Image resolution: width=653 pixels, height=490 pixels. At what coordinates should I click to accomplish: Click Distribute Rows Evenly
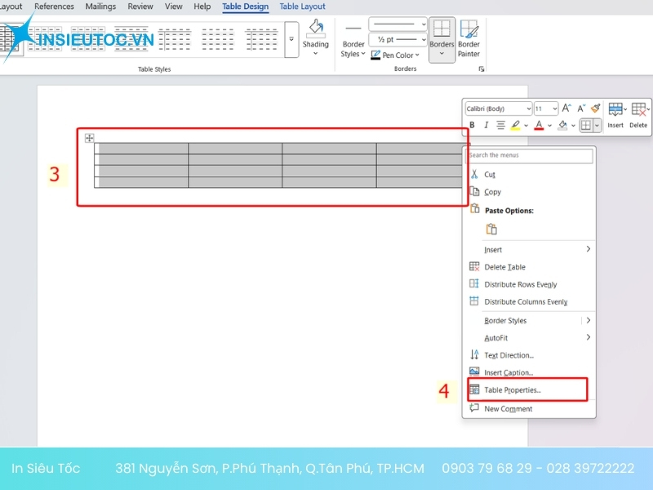(520, 284)
